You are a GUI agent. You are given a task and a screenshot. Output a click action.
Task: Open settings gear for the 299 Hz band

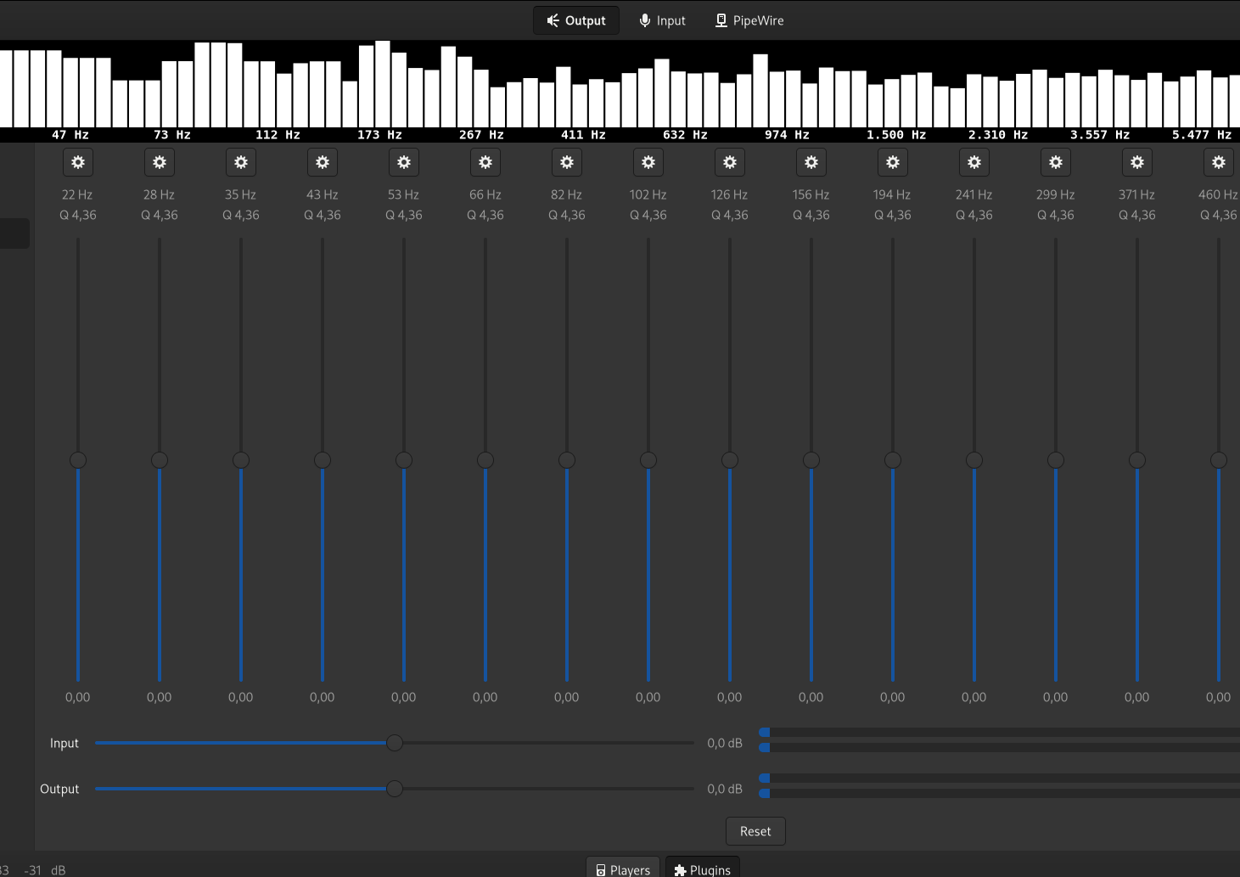coord(1056,162)
